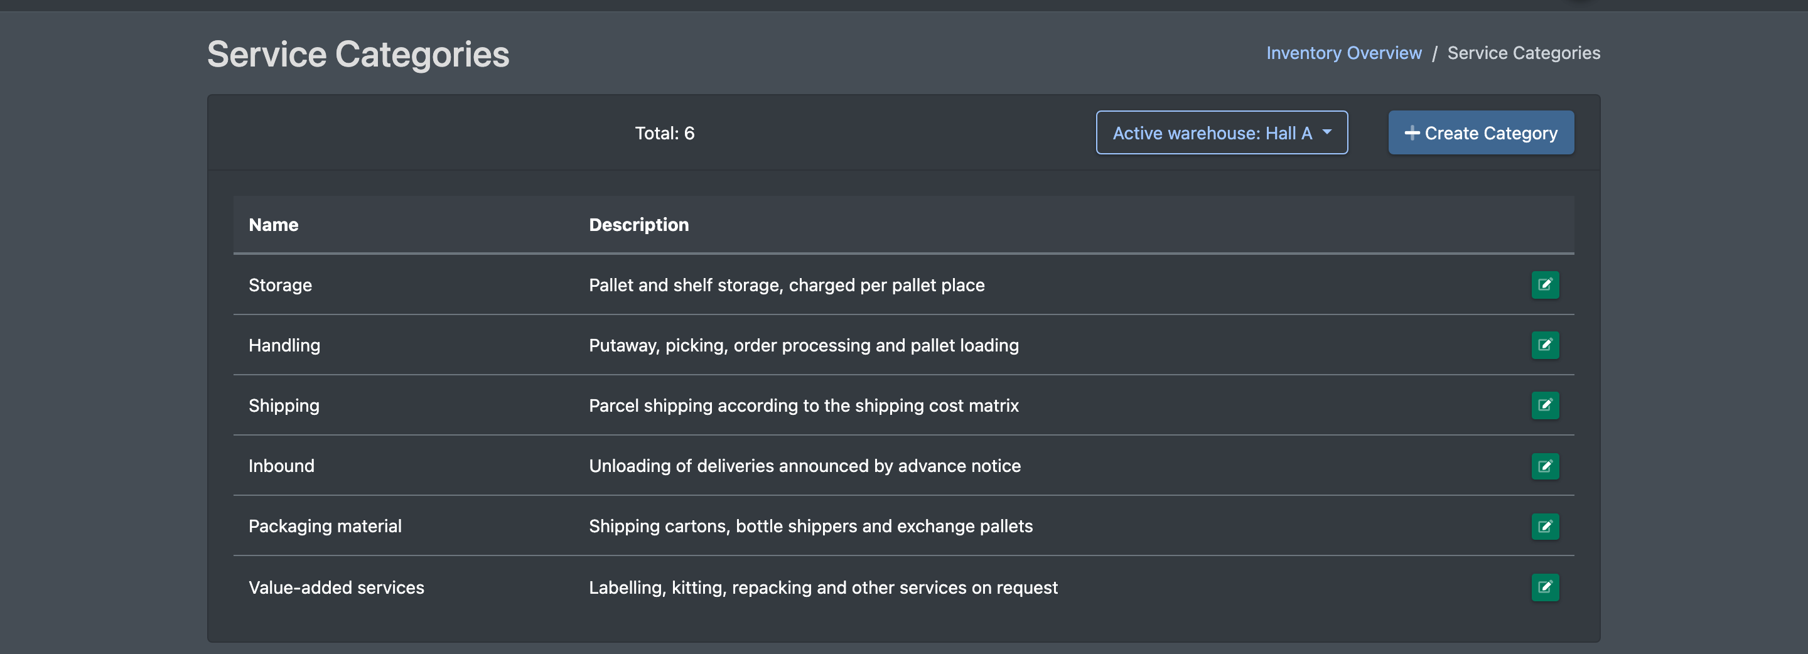Click the 'Total: 6' count text

[x=665, y=133]
